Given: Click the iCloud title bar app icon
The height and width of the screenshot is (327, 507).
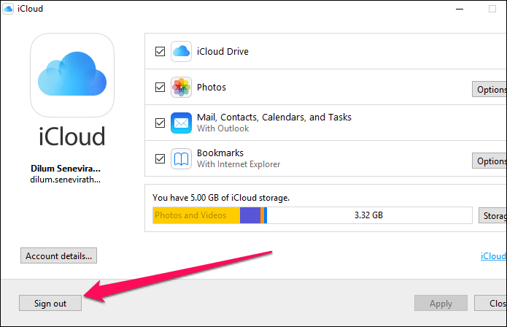Looking at the screenshot, I should coord(8,9).
